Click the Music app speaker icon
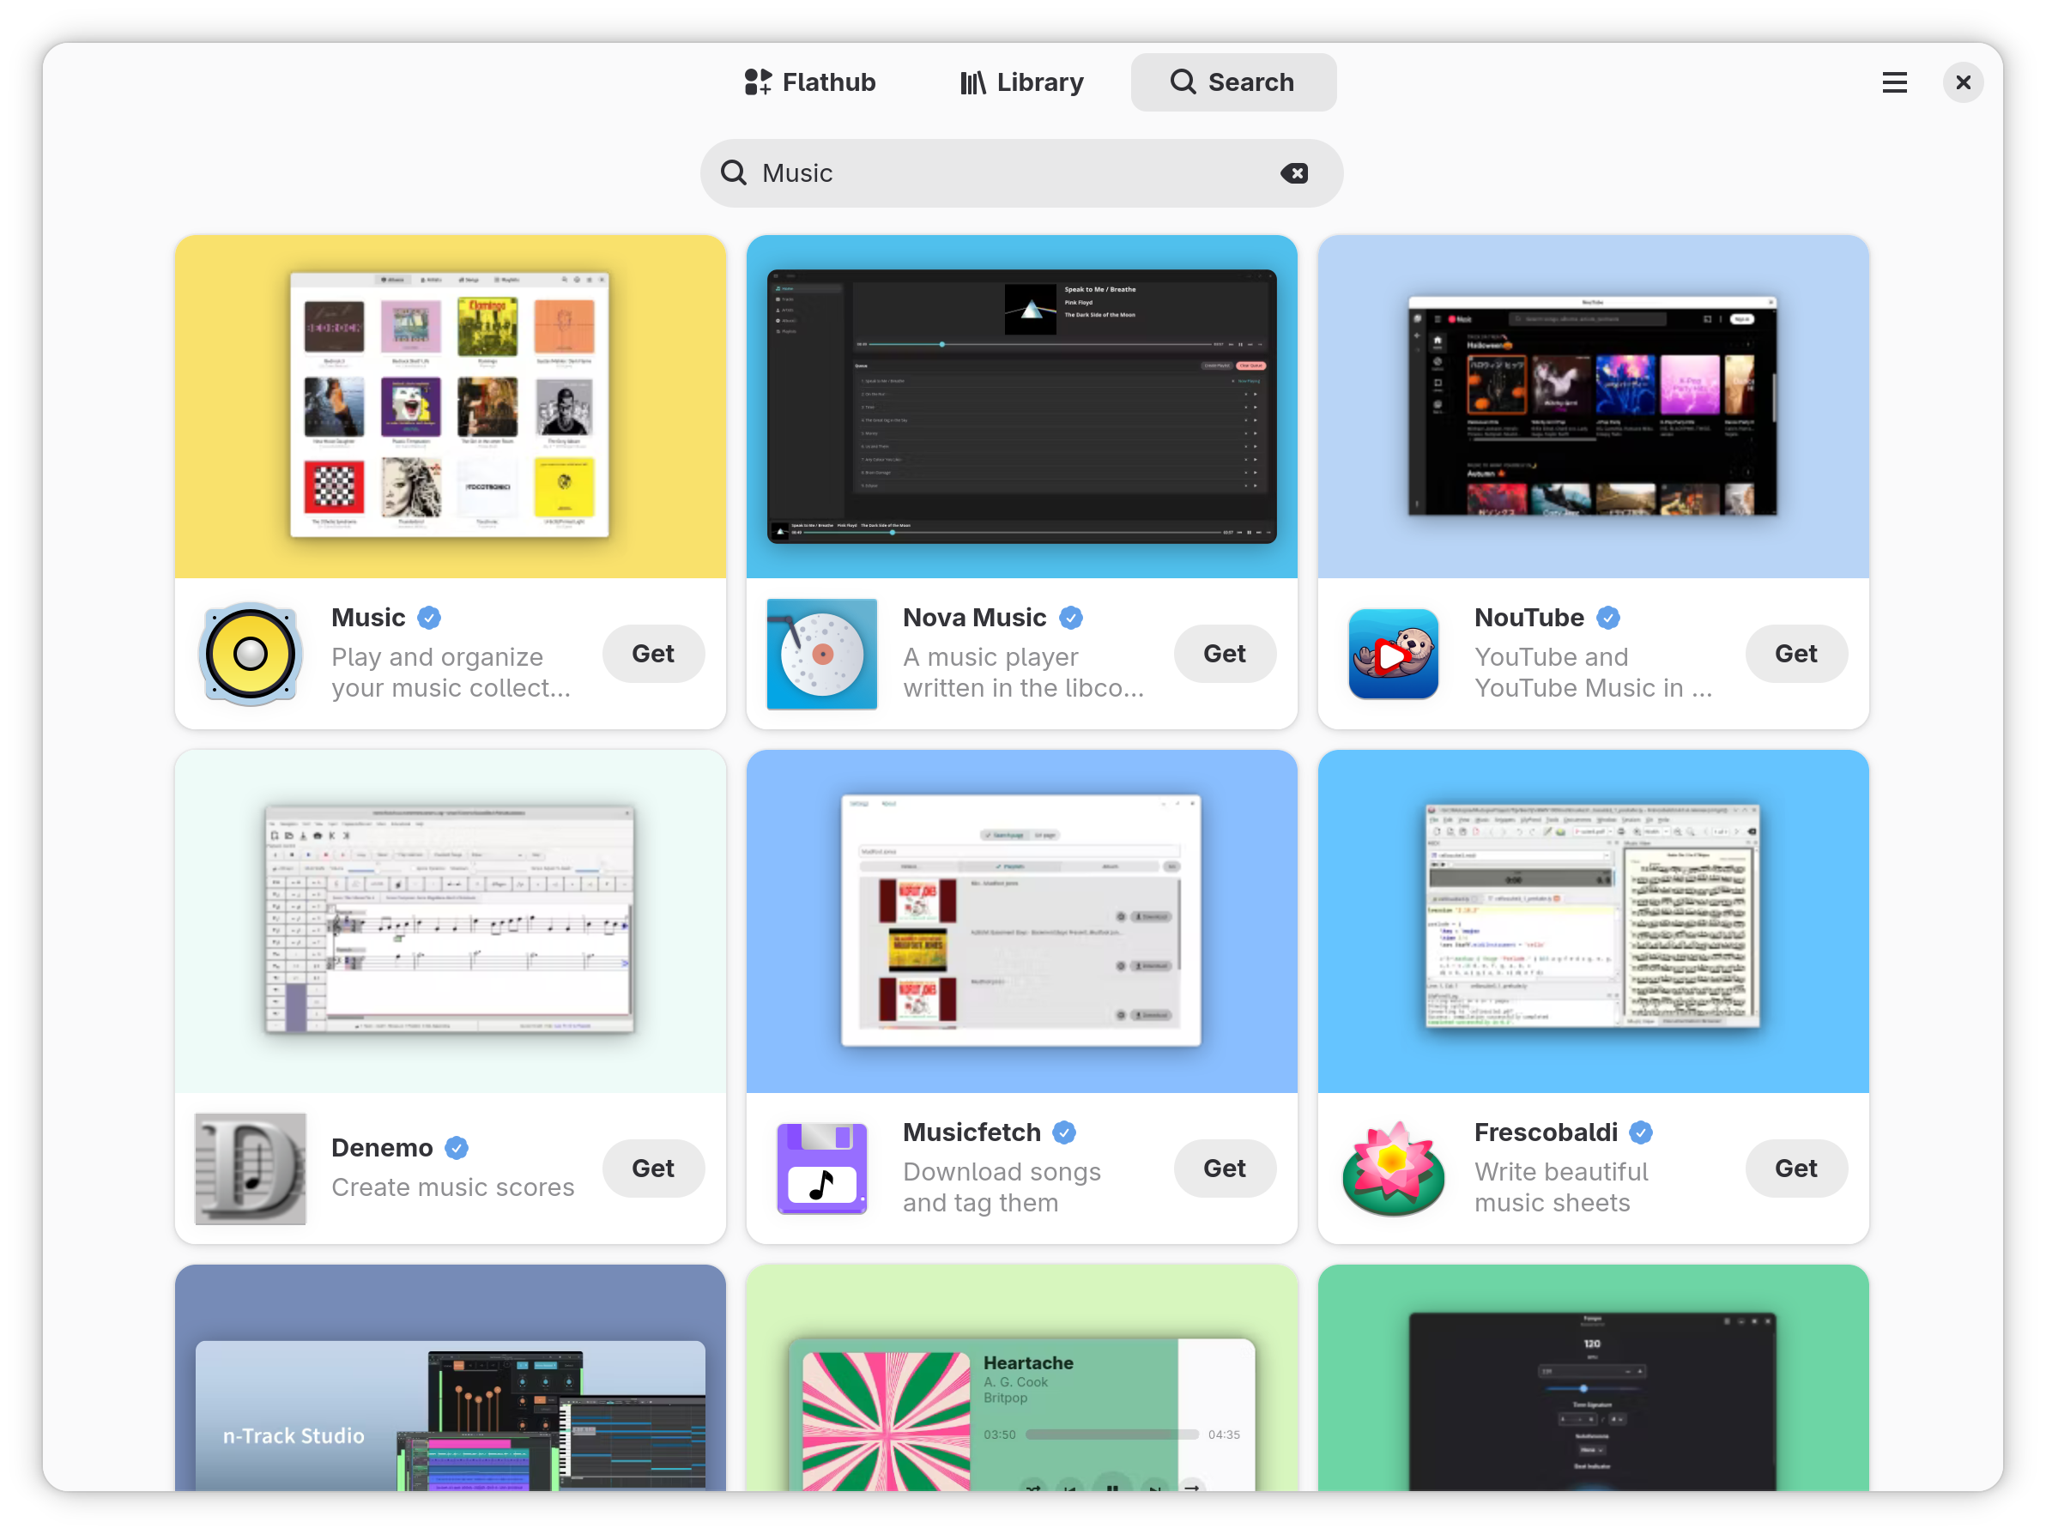Viewport: 2046px width, 1534px height. point(250,654)
